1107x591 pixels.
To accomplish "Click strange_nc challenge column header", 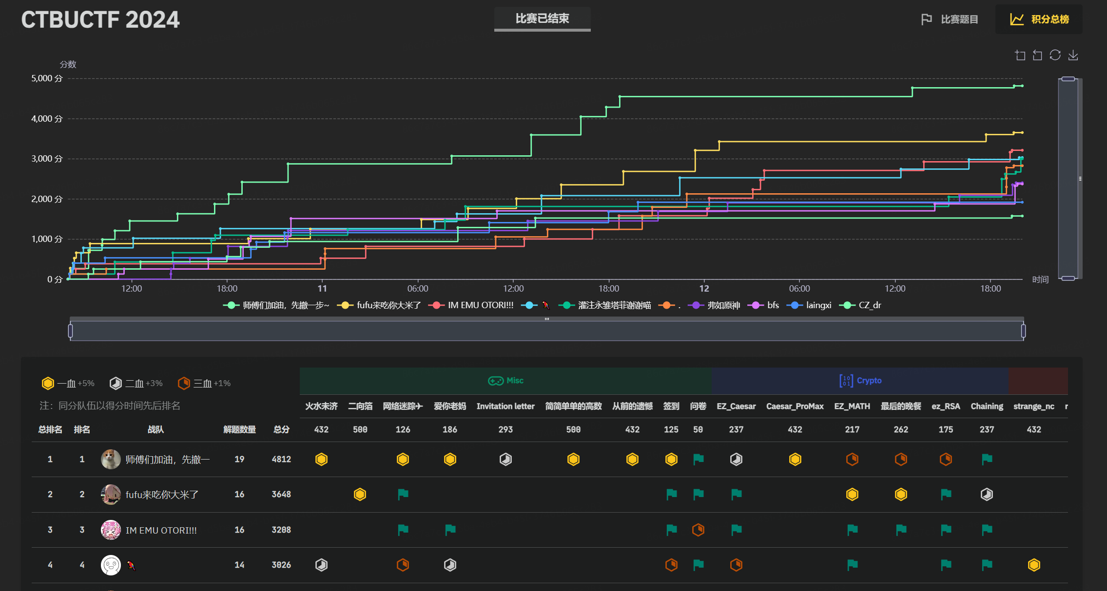I will coord(1034,406).
